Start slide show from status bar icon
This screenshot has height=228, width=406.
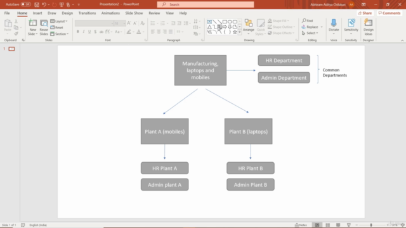coord(348,225)
